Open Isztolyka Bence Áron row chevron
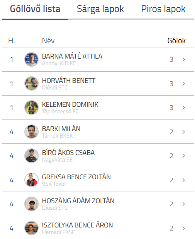Image resolution: width=195 pixels, height=239 pixels. (x=184, y=228)
